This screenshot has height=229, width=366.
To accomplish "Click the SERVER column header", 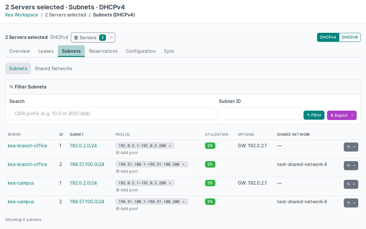I will click(14, 134).
